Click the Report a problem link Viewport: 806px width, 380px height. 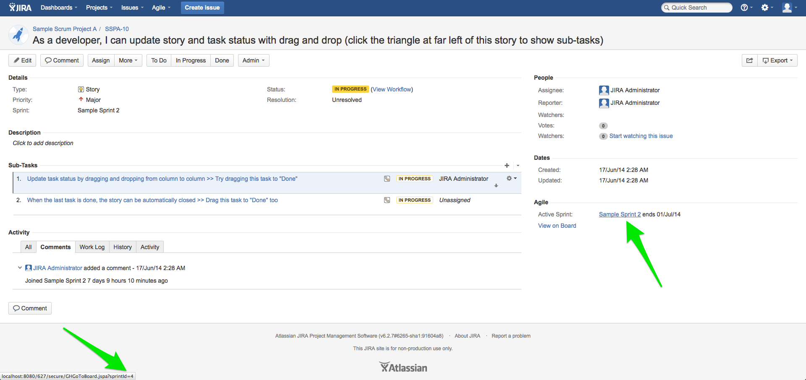coord(511,336)
